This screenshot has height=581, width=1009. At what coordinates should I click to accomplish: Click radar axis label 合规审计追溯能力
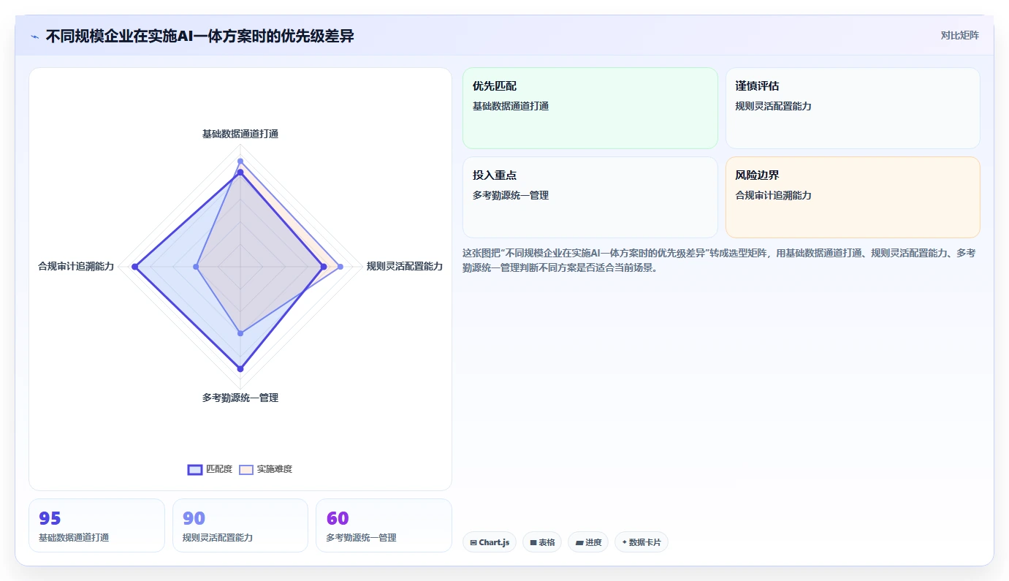(76, 267)
